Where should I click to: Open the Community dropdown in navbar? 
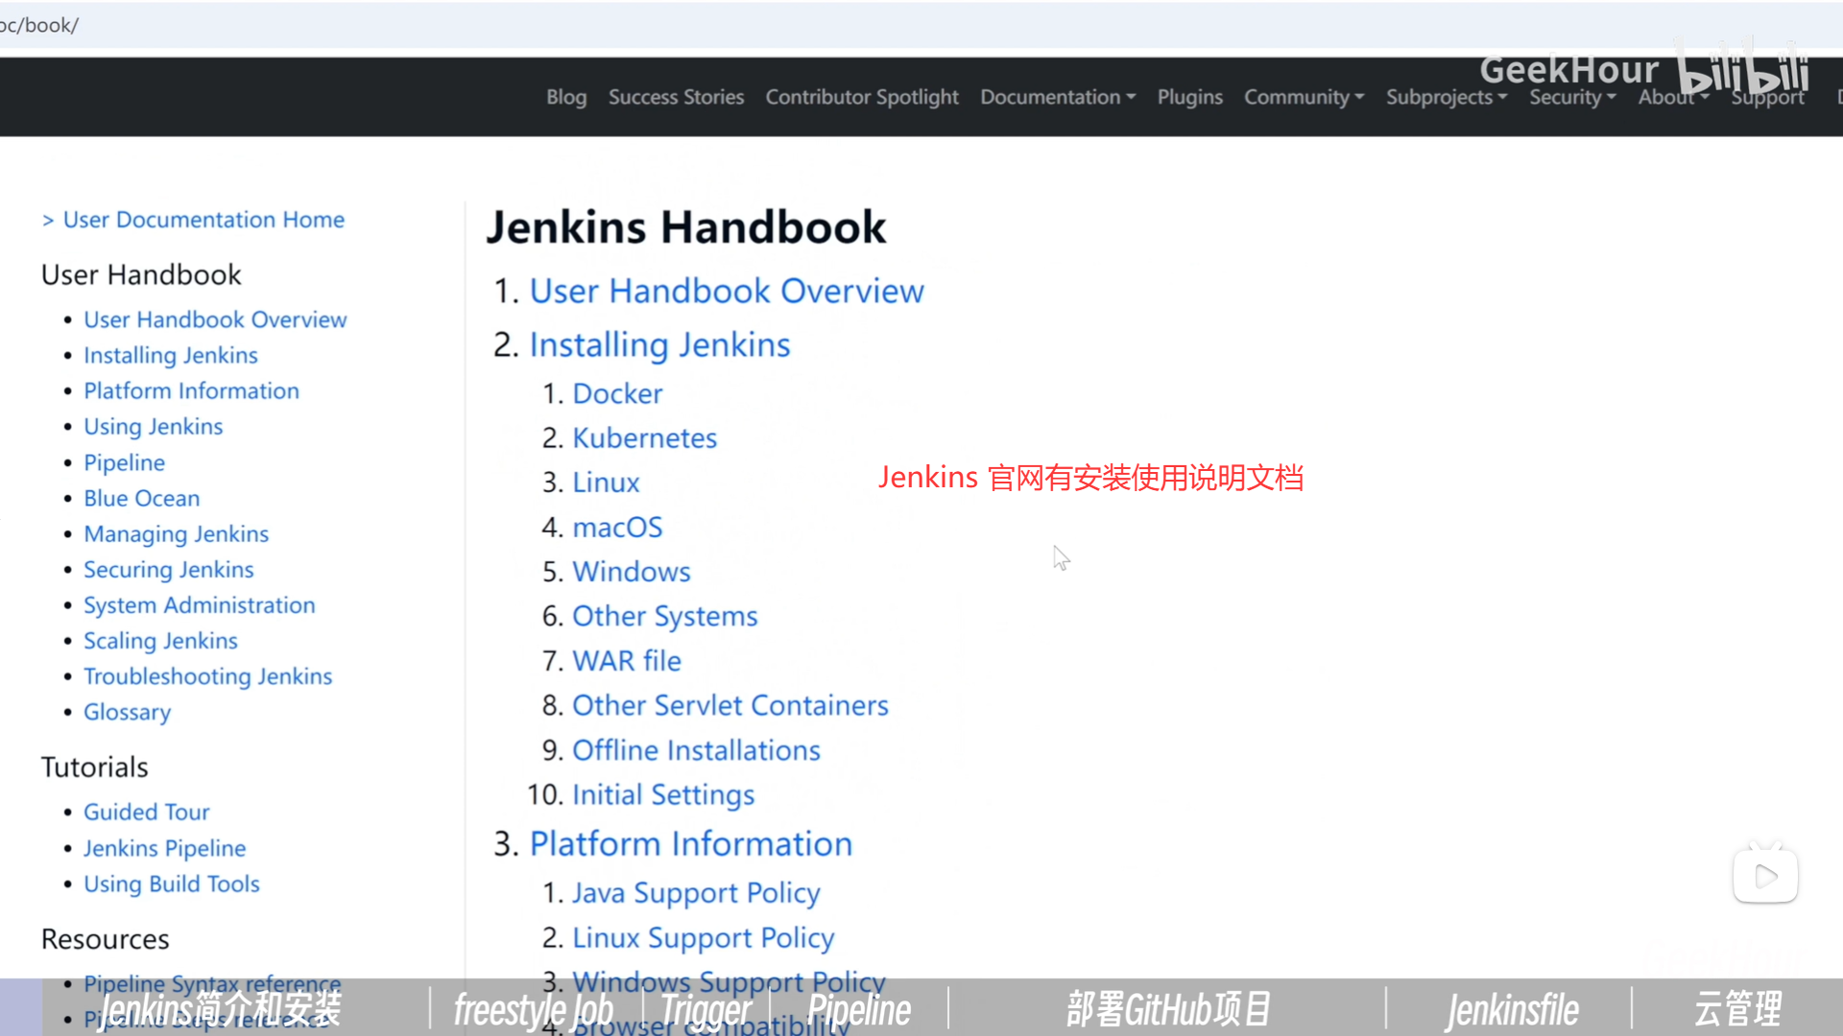(1304, 97)
